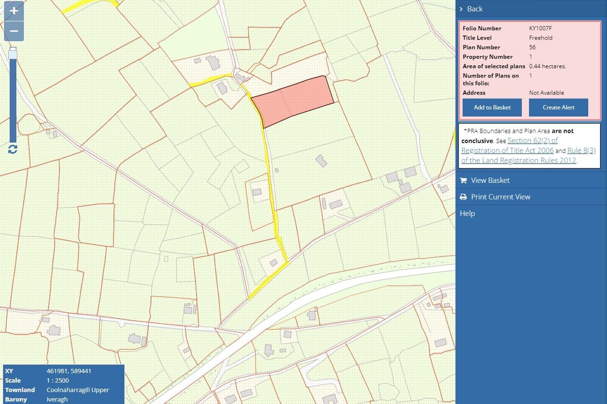Zoom in with the plus button

click(13, 11)
